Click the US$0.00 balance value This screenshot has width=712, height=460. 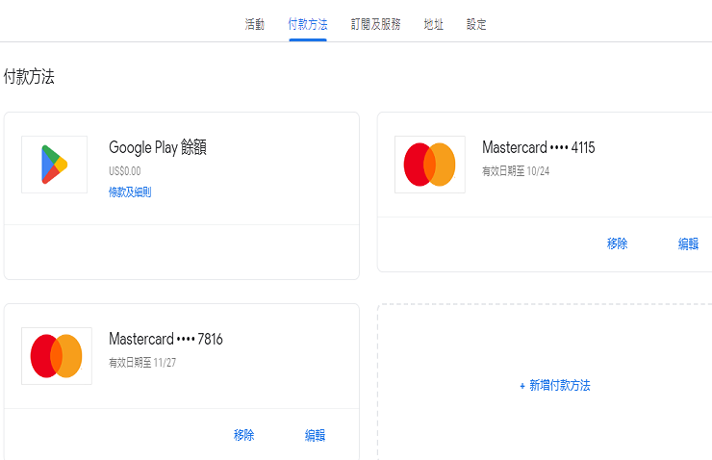(125, 171)
